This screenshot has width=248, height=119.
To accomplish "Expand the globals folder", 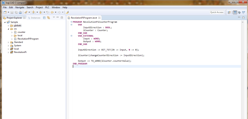I will point(9,25).
